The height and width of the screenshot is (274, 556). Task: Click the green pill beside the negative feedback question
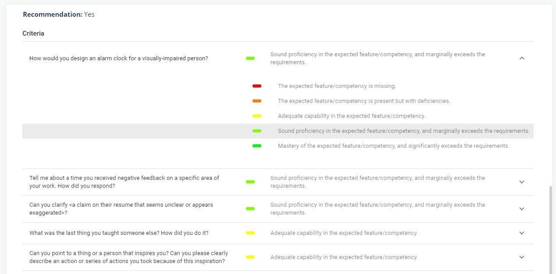click(250, 182)
